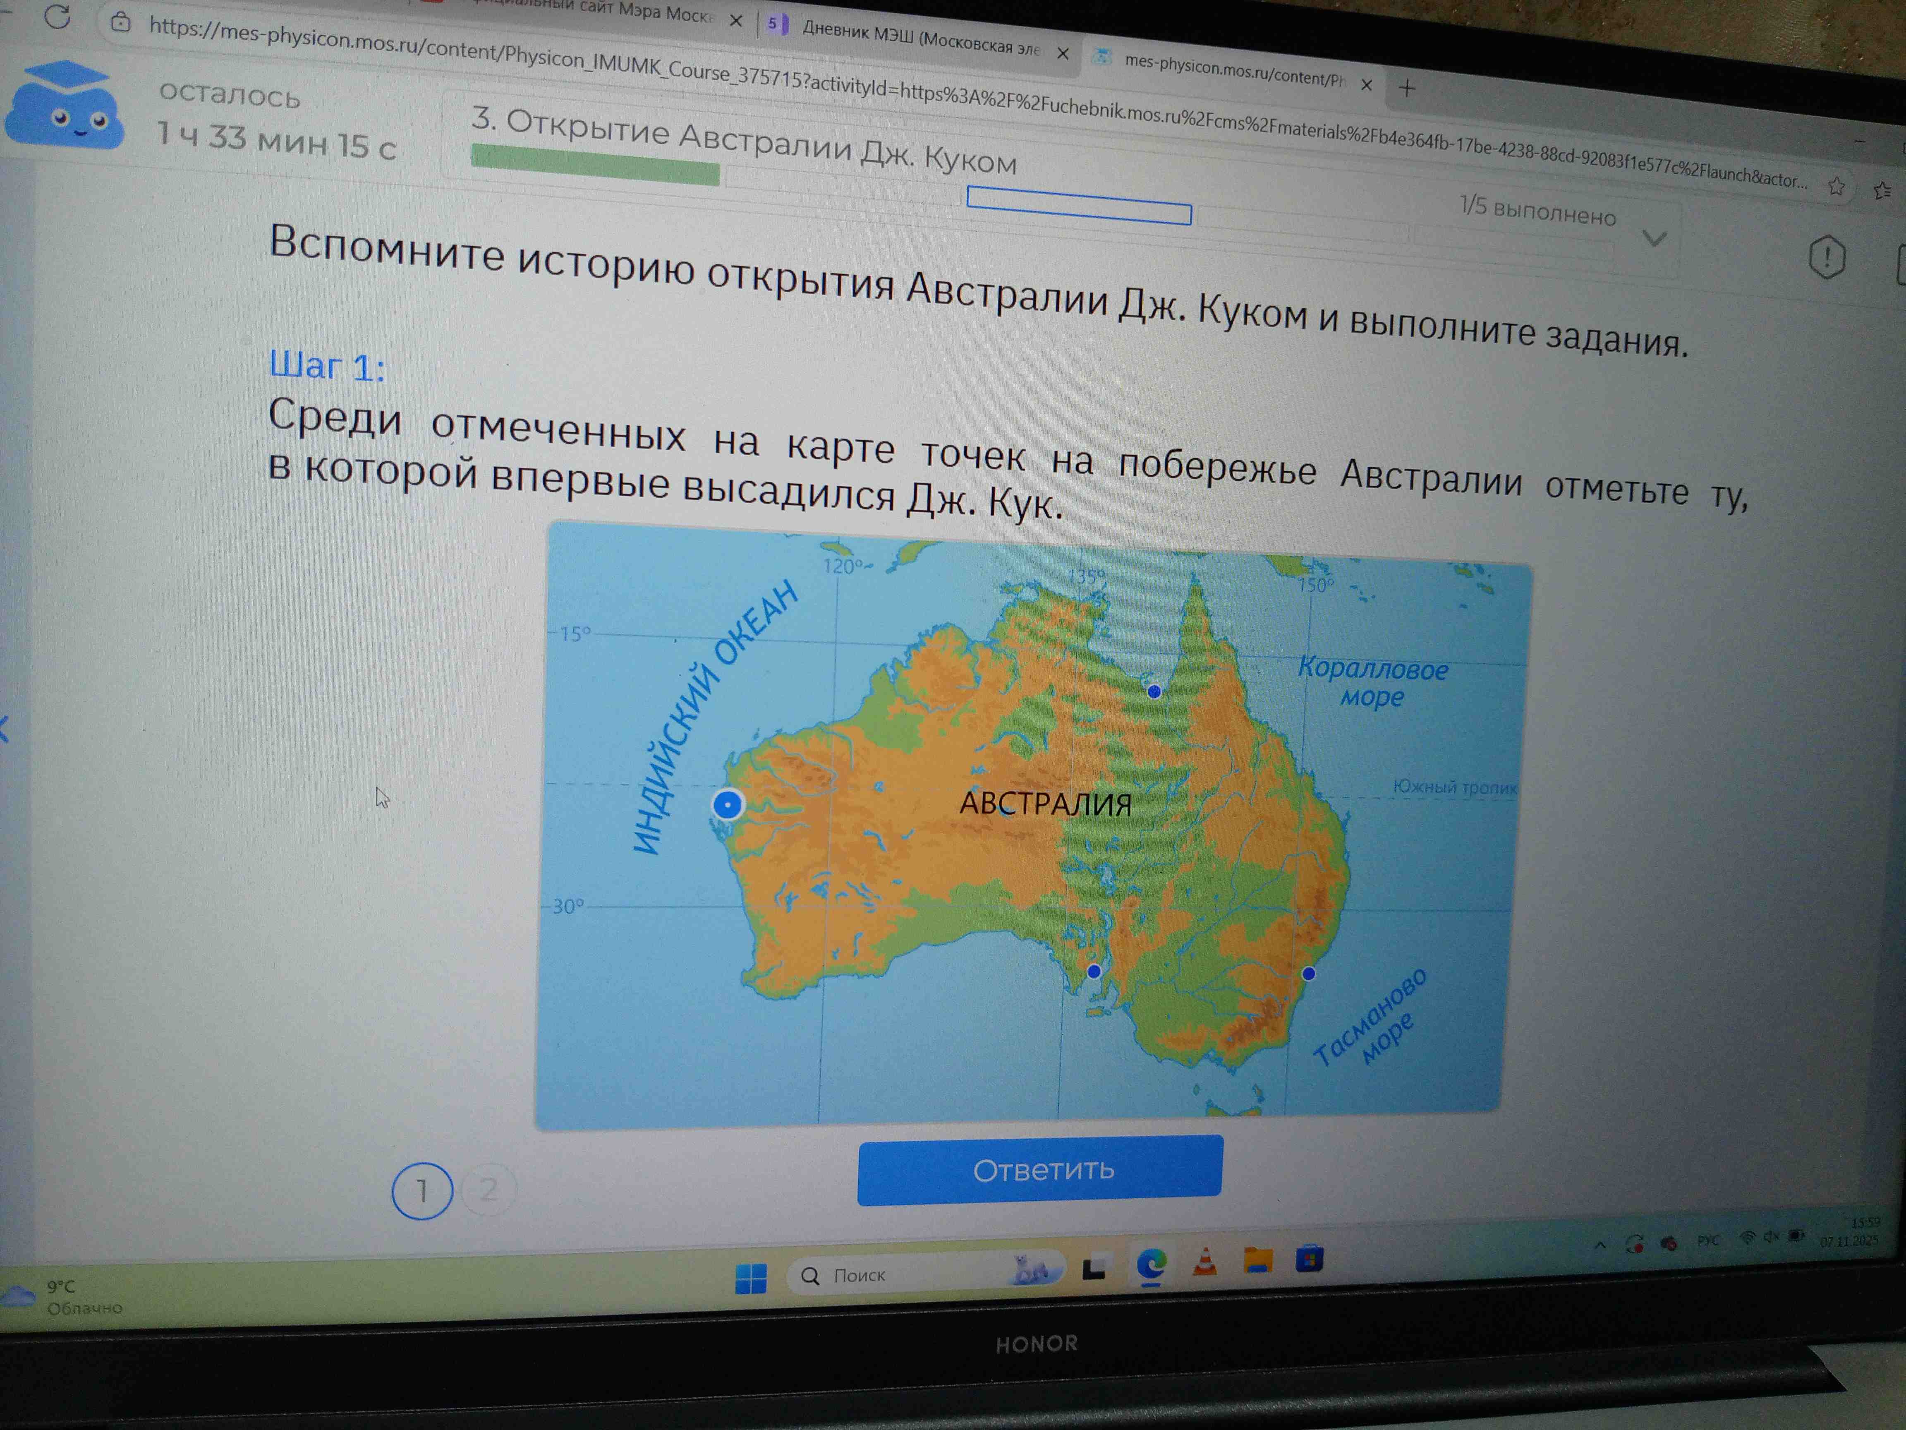Bookmark page with star icon
The image size is (1906, 1430).
pyautogui.click(x=1836, y=185)
